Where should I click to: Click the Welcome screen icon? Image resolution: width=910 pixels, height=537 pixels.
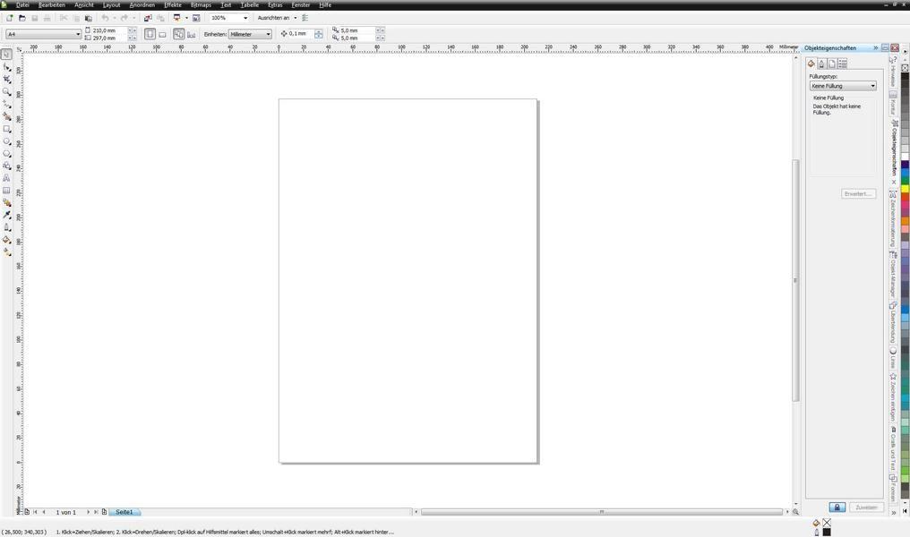tap(196, 18)
